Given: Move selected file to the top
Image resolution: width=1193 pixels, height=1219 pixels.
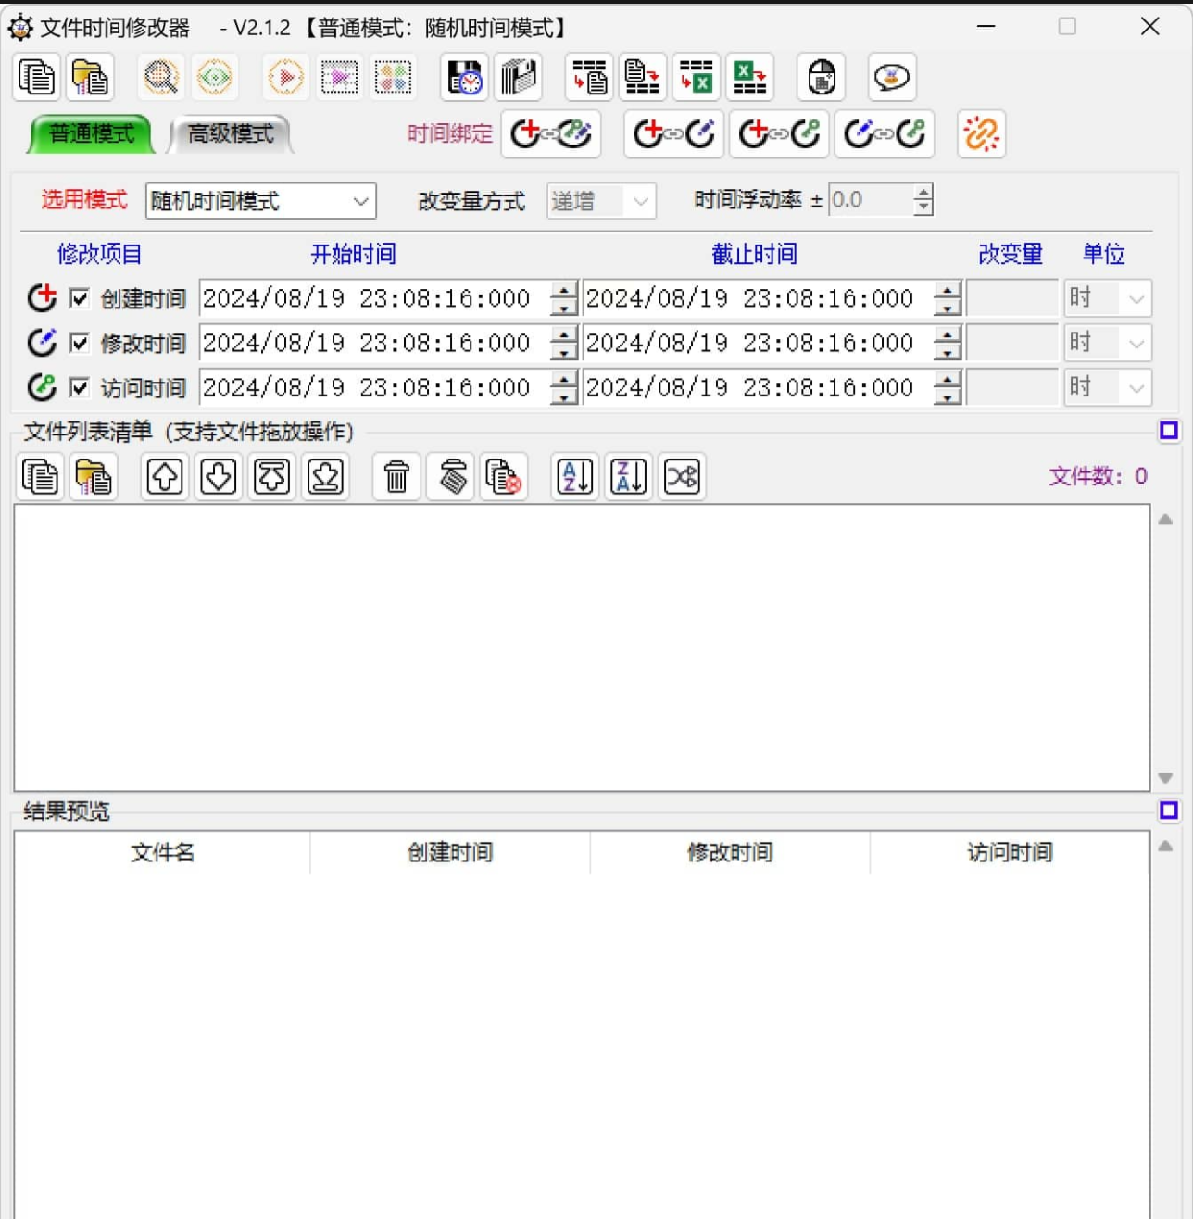Looking at the screenshot, I should click(271, 477).
